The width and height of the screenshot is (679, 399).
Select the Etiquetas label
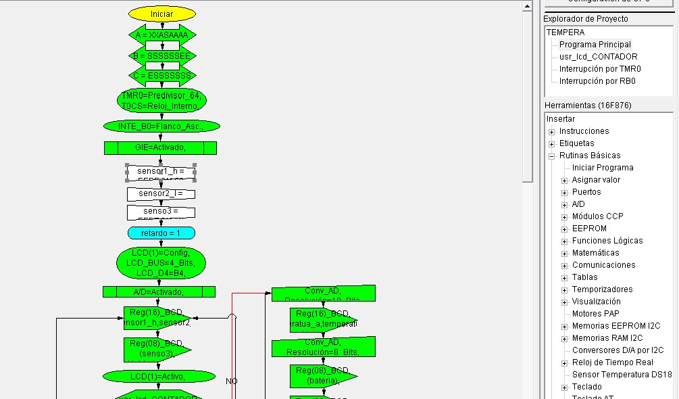[x=576, y=143]
